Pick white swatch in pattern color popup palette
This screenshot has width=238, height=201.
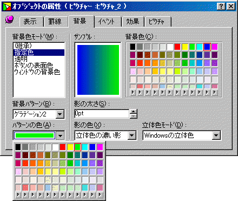[55, 147]
